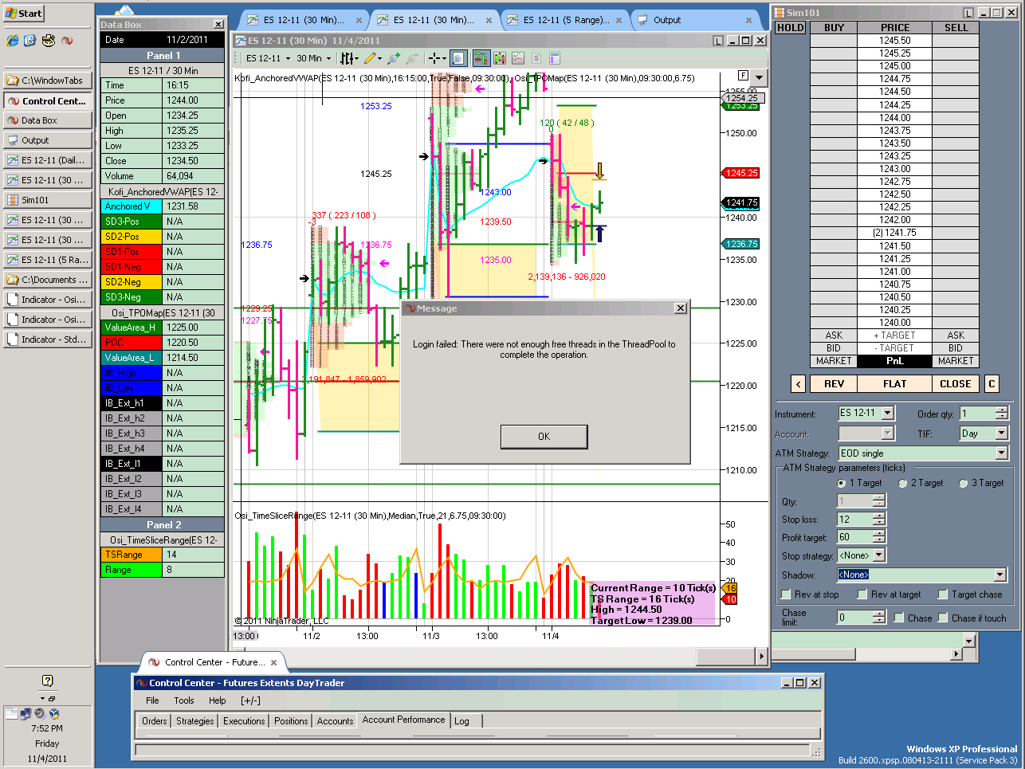Enable the Rev at stop checkbox
Screen dimensions: 1025x769
tap(786, 594)
